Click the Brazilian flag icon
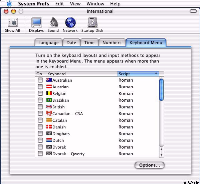Image resolution: width=200 pixels, height=184 pixels. click(49, 100)
